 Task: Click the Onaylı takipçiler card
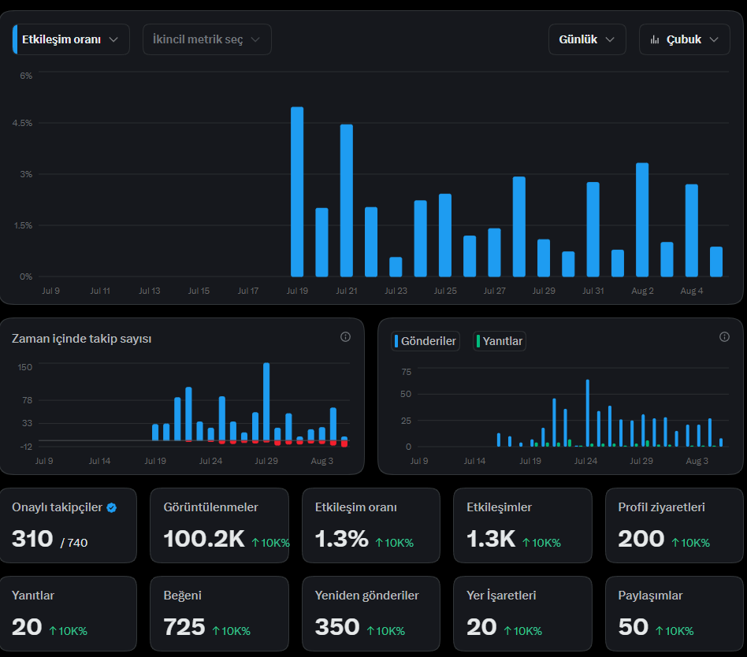(x=68, y=525)
